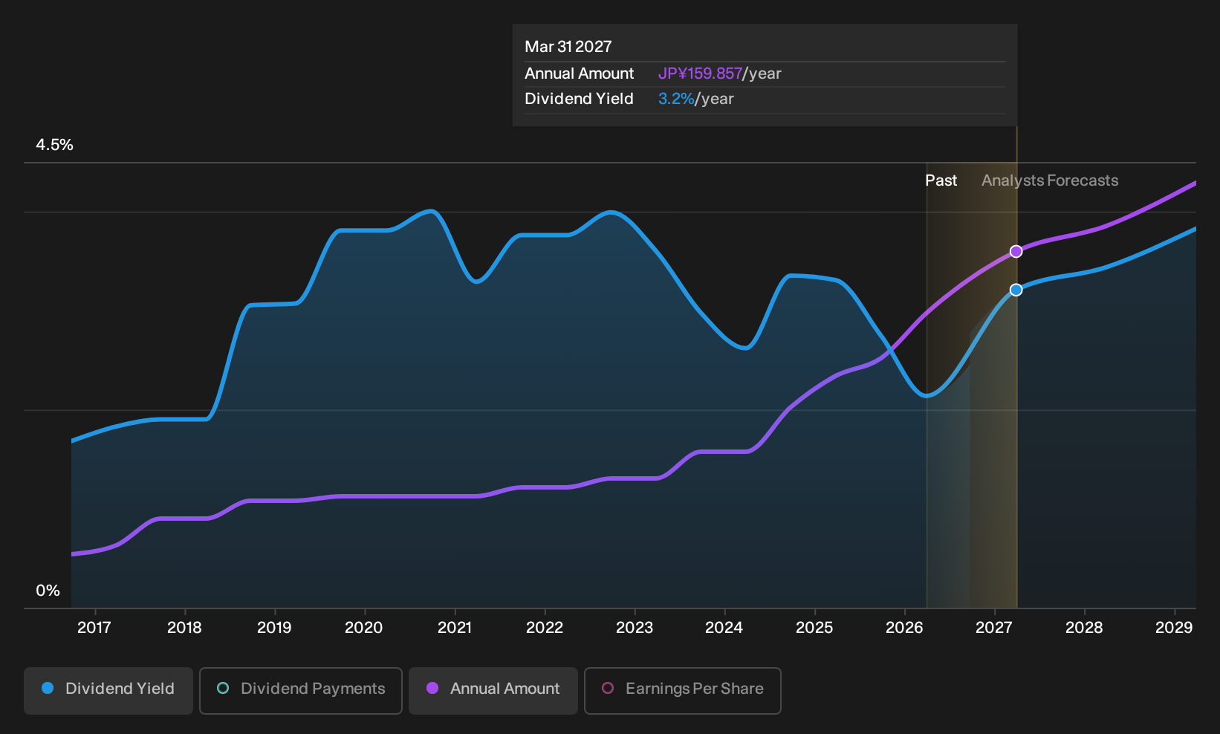
Task: Click the pink Earnings Per Share circle icon
Action: (x=608, y=689)
